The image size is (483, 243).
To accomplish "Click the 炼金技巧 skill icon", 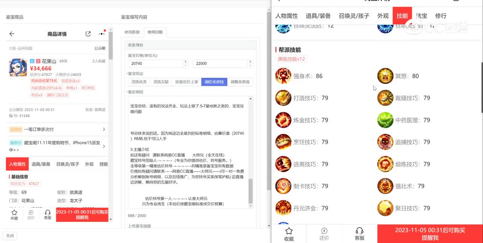I will [x=283, y=120].
